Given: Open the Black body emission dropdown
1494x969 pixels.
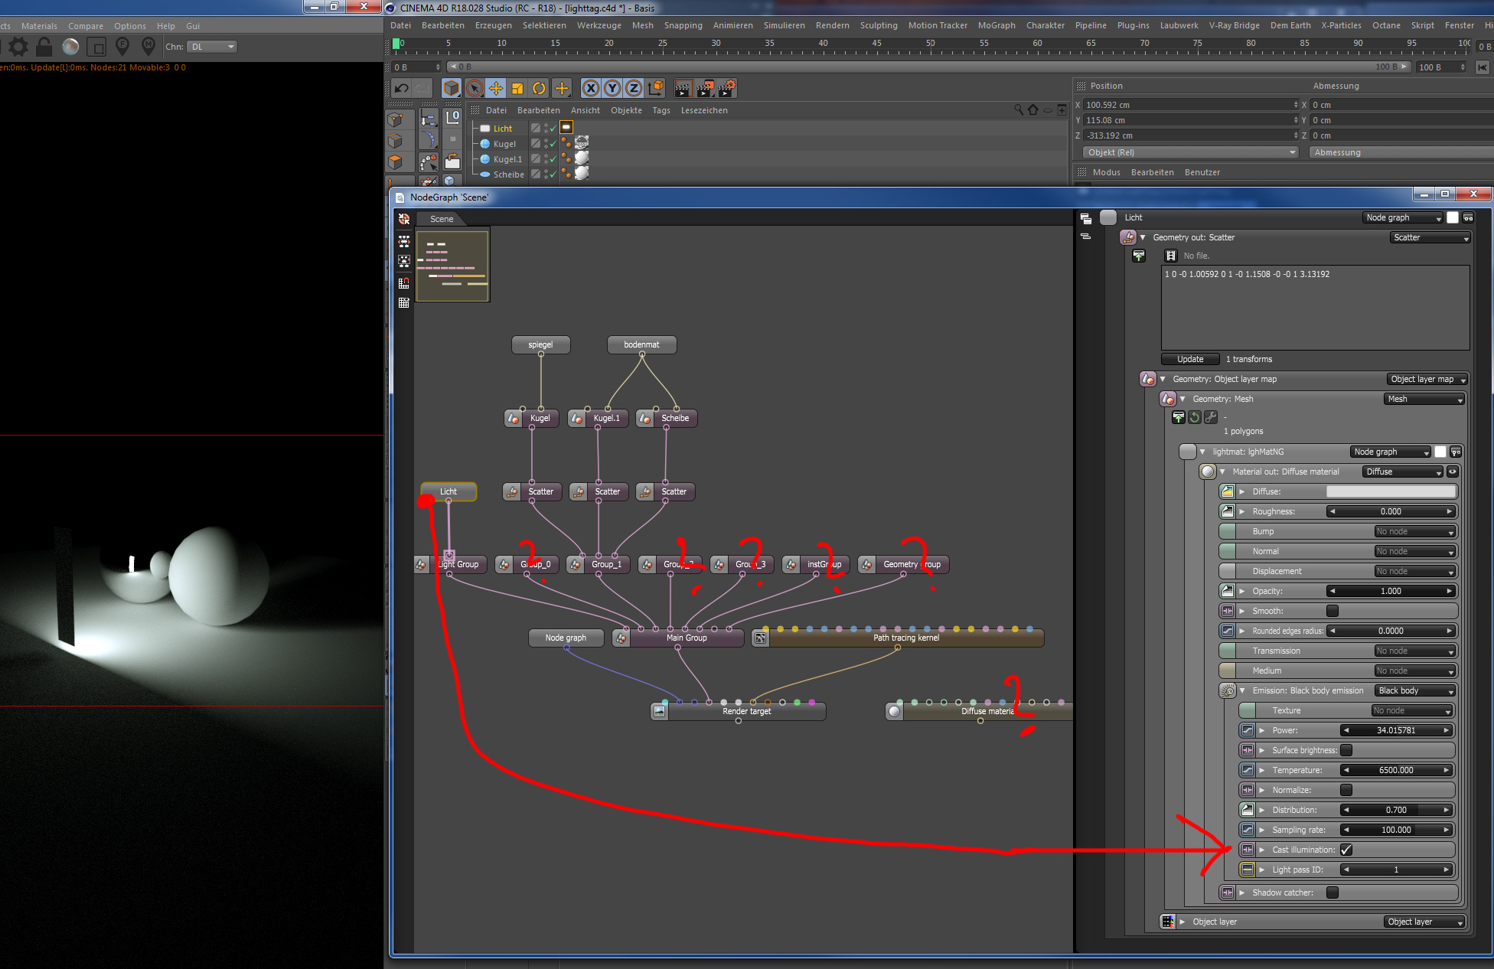Looking at the screenshot, I should [1414, 690].
